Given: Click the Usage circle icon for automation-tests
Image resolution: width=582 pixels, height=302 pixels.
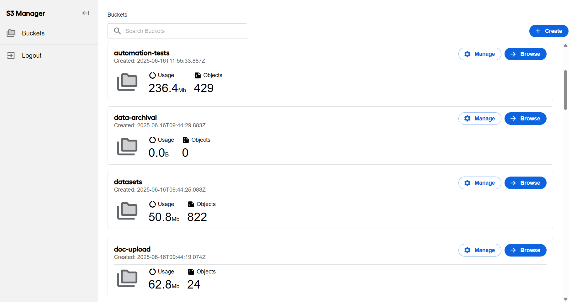Looking at the screenshot, I should click(x=152, y=75).
